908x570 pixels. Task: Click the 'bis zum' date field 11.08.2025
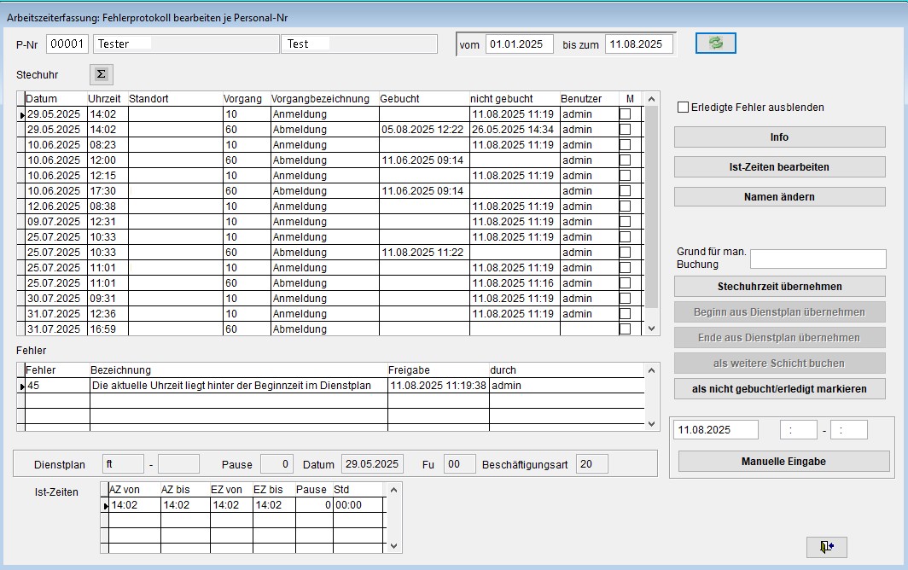[x=639, y=44]
